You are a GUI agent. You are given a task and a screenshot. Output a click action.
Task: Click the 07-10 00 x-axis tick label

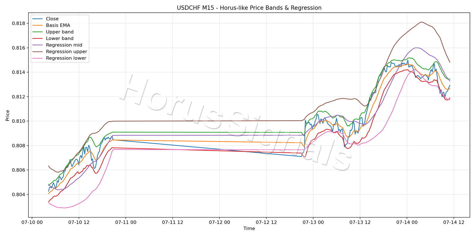32,222
